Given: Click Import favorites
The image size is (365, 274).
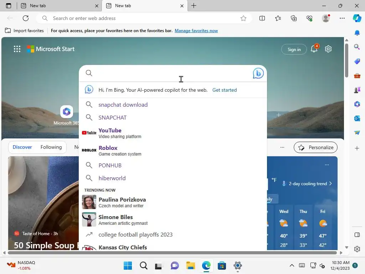Looking at the screenshot, I should (x=24, y=31).
